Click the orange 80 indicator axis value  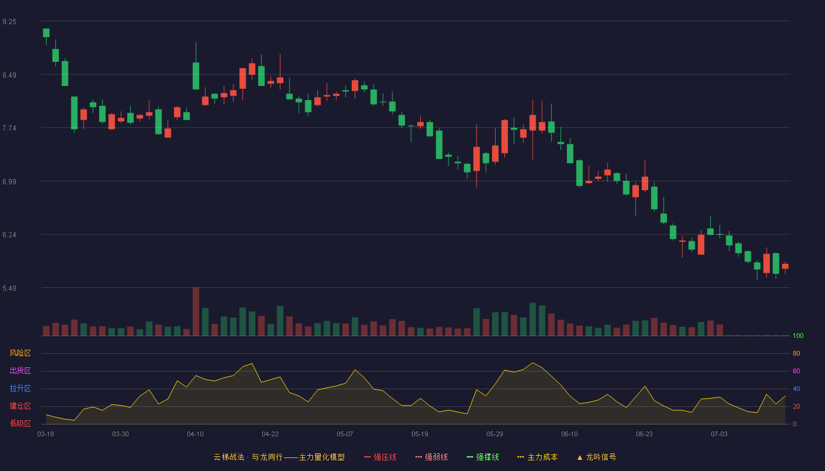tap(796, 353)
